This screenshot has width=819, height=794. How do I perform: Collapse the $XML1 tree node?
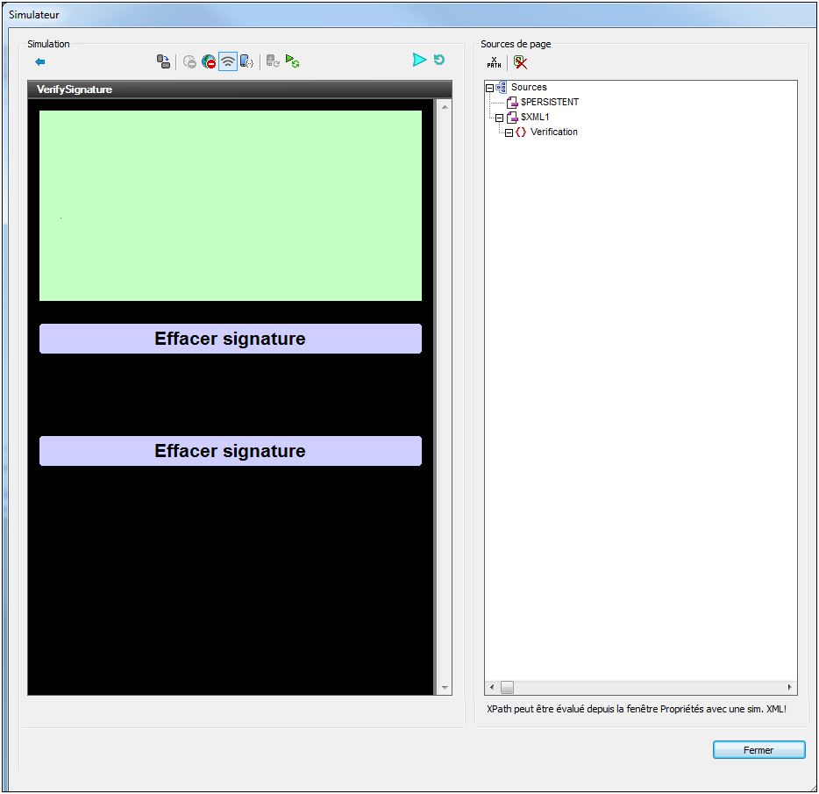pyautogui.click(x=499, y=118)
